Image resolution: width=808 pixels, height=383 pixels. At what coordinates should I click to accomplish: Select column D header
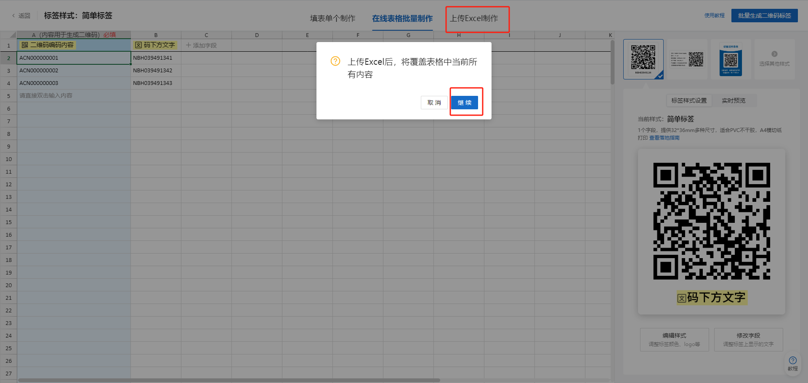click(257, 35)
